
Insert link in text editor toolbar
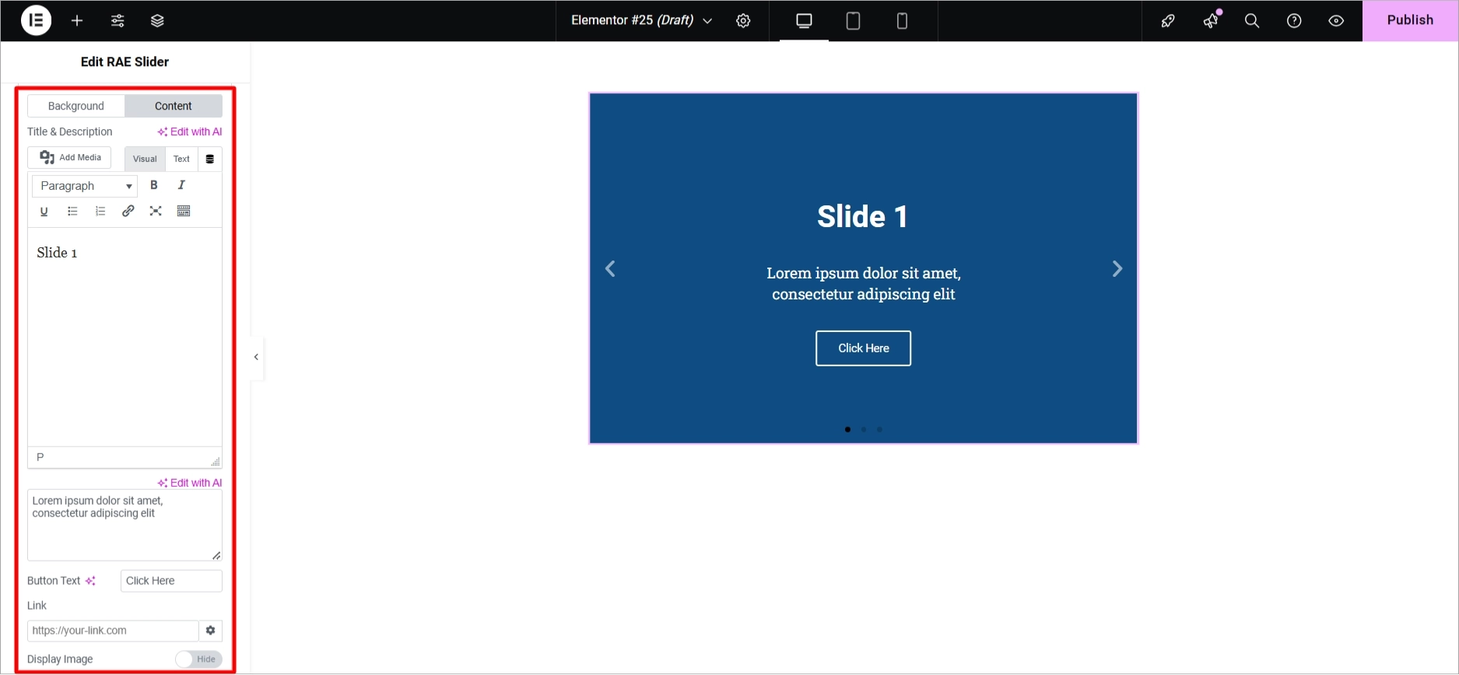128,211
